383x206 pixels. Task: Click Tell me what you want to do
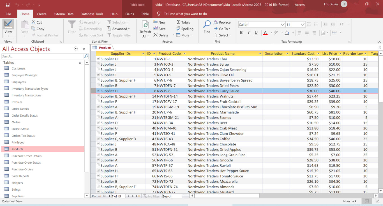pos(185,14)
